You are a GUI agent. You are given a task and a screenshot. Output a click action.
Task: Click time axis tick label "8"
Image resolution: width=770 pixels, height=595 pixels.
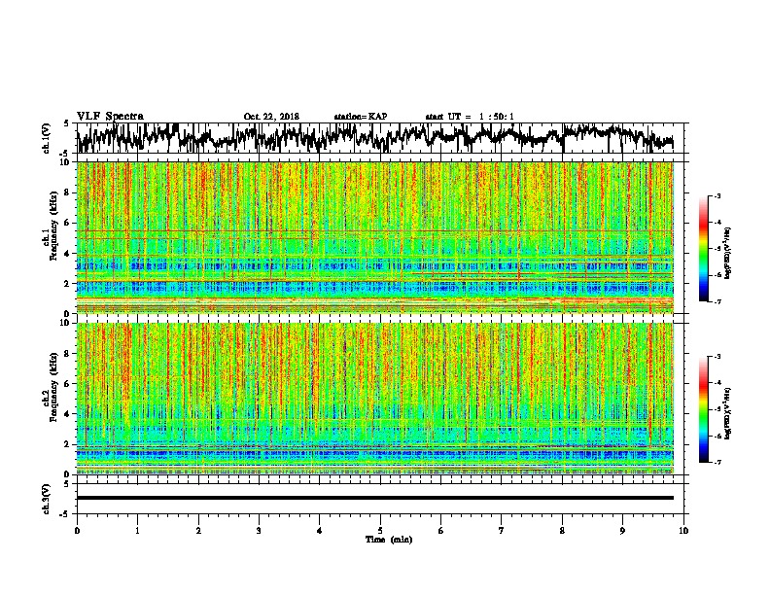pos(562,531)
